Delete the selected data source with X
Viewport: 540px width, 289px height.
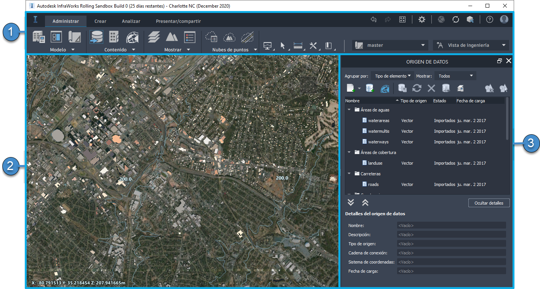431,88
